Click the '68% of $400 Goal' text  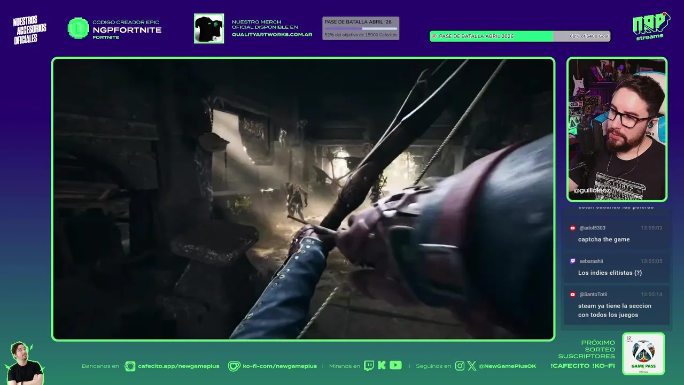[x=589, y=36]
